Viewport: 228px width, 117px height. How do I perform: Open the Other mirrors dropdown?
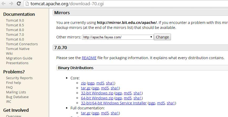(118, 37)
